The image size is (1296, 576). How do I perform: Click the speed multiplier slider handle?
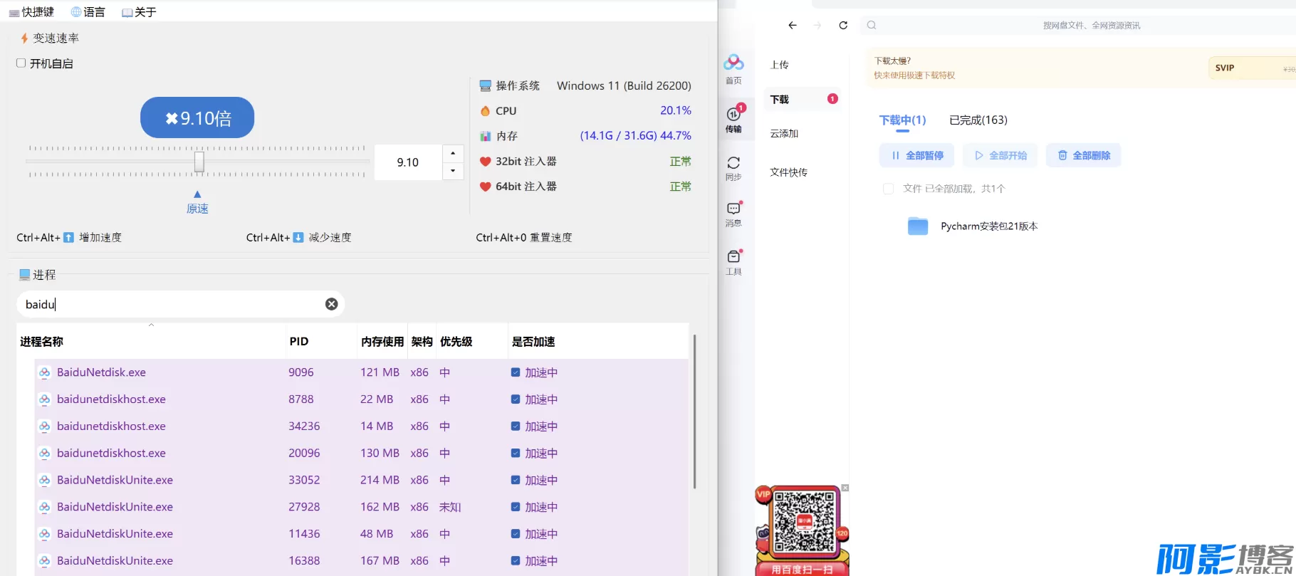[199, 162]
